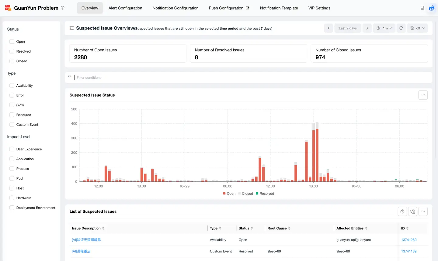Screen dimensions: 438x261
Task: Click the collapse sidebar icon beside Suspected Issue Overview
Action: 71,28
